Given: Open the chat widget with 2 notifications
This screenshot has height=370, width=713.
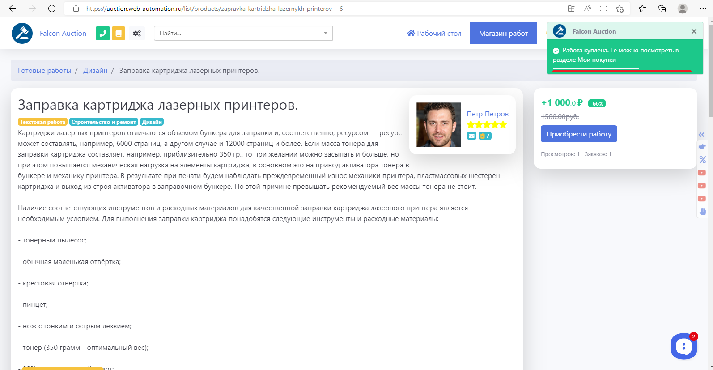Looking at the screenshot, I should pos(683,346).
